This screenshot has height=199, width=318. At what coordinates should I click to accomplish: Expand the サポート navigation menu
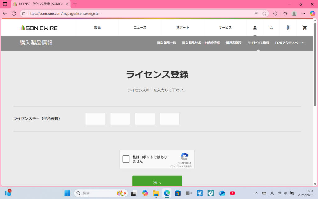click(183, 28)
